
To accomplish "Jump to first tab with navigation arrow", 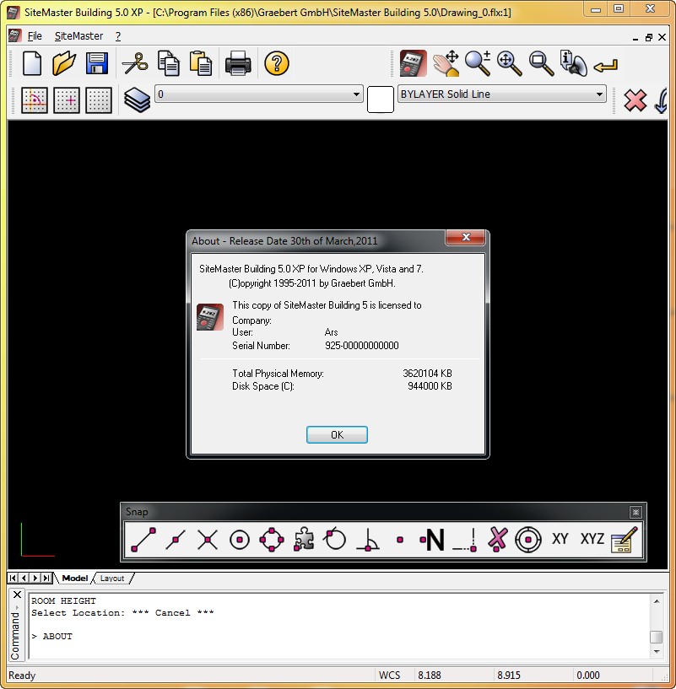I will pyautogui.click(x=13, y=578).
